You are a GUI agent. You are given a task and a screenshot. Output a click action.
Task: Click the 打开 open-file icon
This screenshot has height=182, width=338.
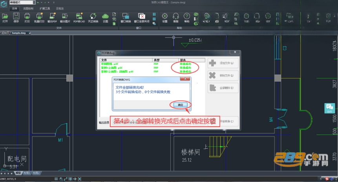click(5, 17)
